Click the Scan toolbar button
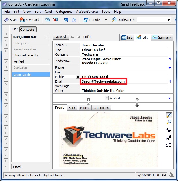Image resolution: width=178 pixels, height=181 pixels. (x=10, y=20)
